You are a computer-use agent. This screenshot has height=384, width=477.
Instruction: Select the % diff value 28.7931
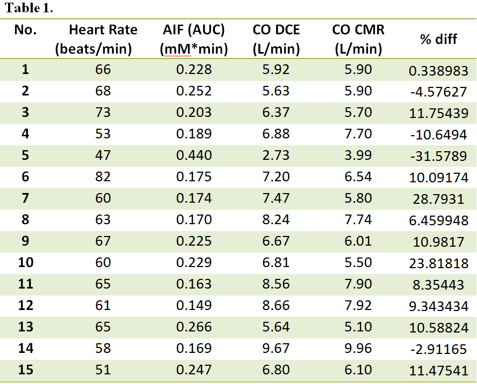pos(438,199)
